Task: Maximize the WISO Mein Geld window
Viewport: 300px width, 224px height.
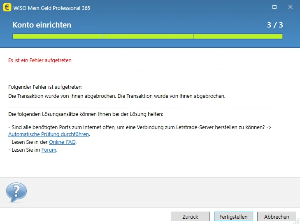Action: 274,7
